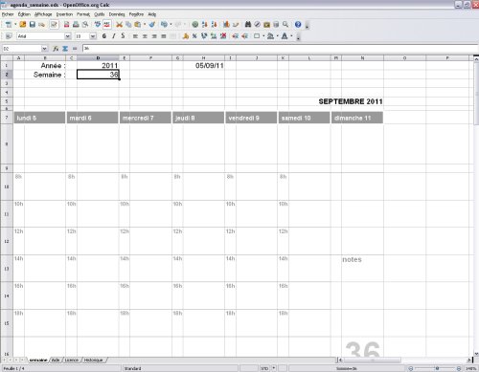Image resolution: width=479 pixels, height=372 pixels.
Task: Click Delete Decimal Place icon
Action: [223, 36]
